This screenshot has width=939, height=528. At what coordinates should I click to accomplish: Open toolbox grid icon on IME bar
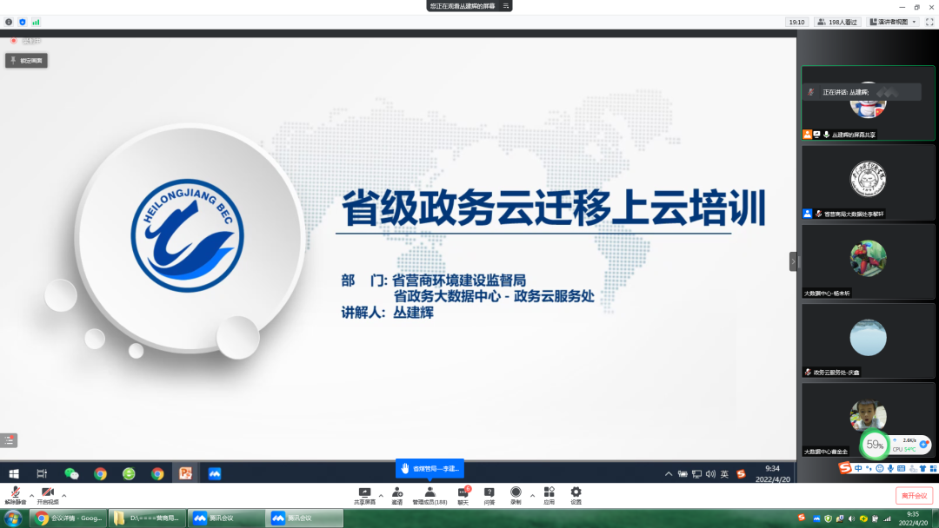[934, 468]
